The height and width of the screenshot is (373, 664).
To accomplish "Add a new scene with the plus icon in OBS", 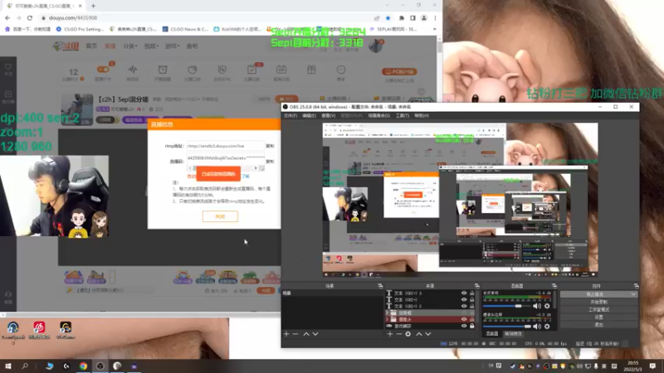I will 286,334.
